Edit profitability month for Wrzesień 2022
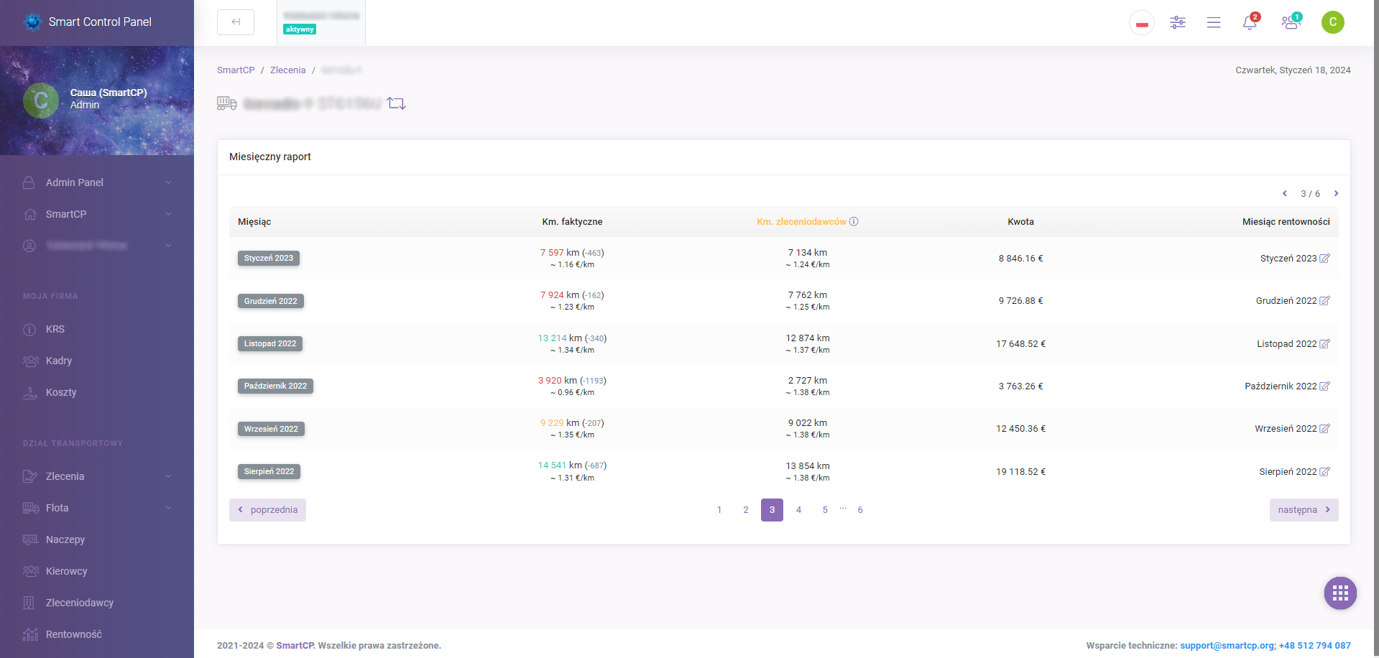Screen dimensions: 1379x658 coord(1324,429)
